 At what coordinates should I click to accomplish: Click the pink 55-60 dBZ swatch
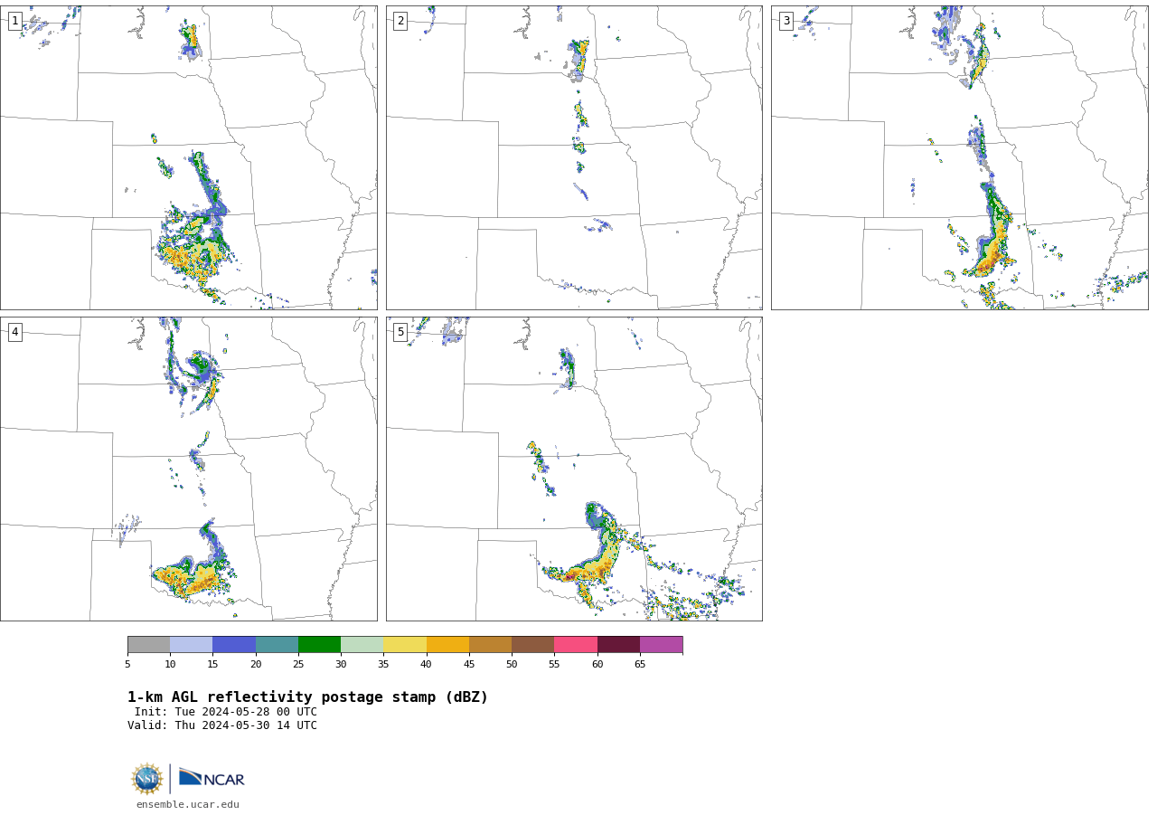pos(576,645)
